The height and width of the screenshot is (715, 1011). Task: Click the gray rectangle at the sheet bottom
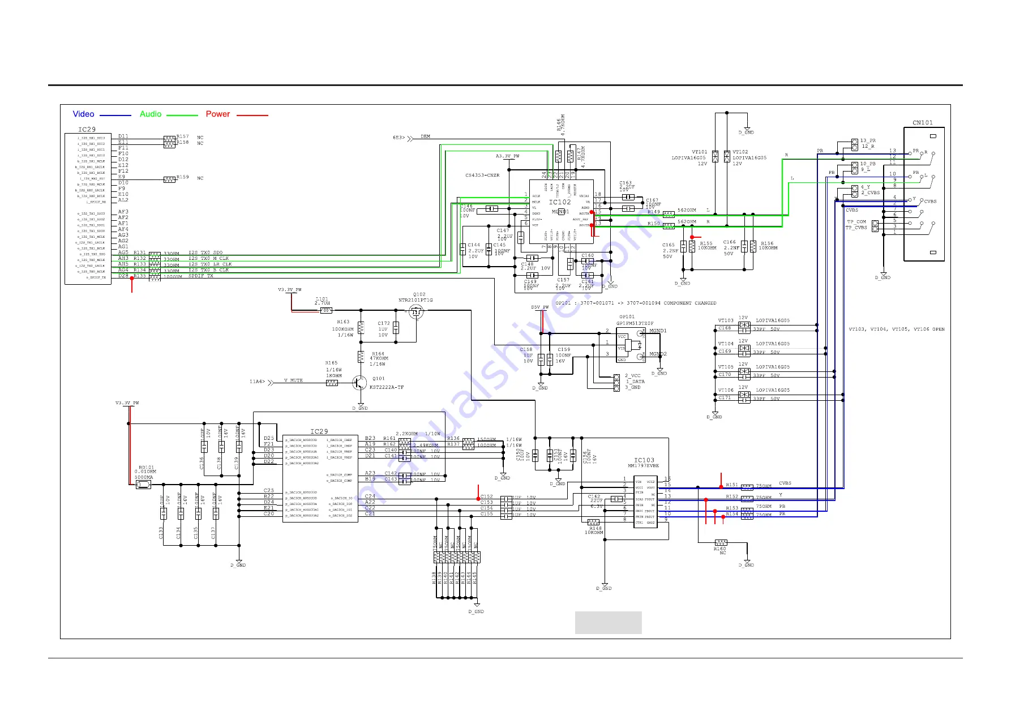pos(608,623)
